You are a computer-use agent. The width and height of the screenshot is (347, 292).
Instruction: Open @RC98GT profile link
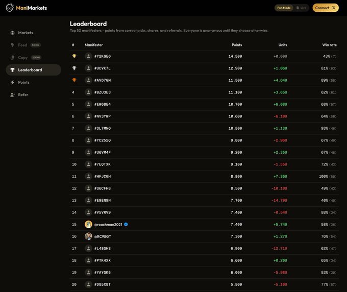click(103, 236)
